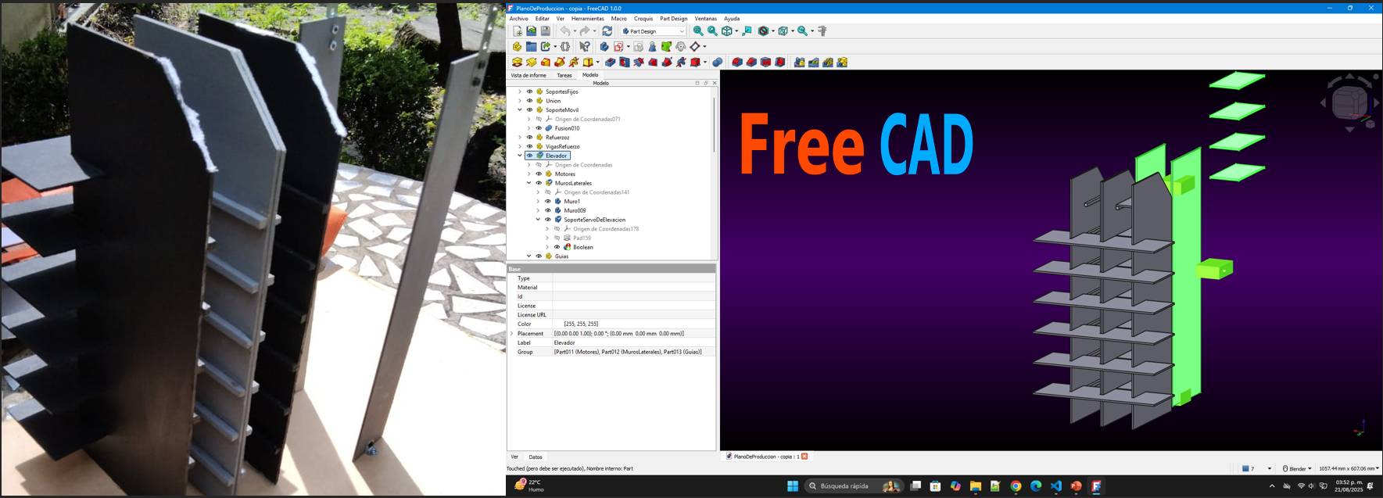Click the blue Create Body icon
The width and height of the screenshot is (1383, 498).
point(604,47)
